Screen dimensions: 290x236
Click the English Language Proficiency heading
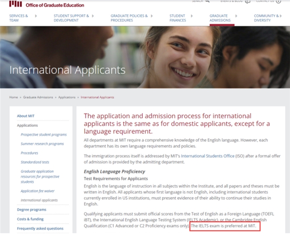tap(115, 172)
